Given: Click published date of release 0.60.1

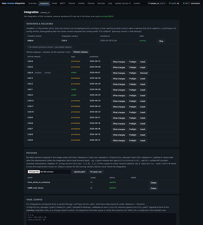Looking at the screenshot, I should click(x=95, y=90).
